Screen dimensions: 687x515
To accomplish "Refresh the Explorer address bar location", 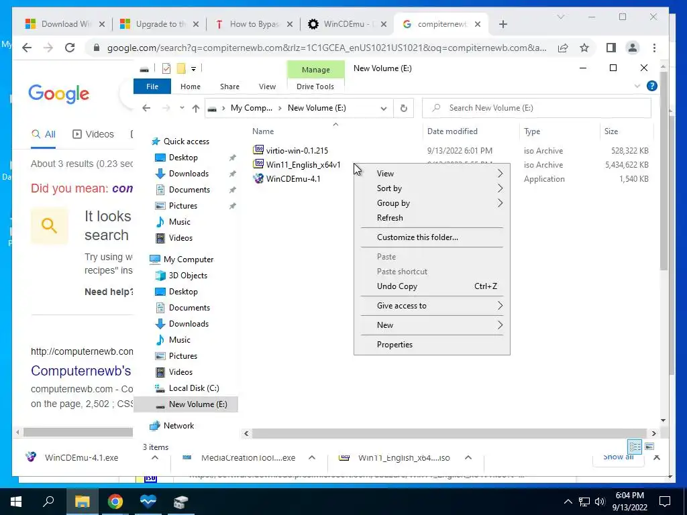I will coord(403,108).
